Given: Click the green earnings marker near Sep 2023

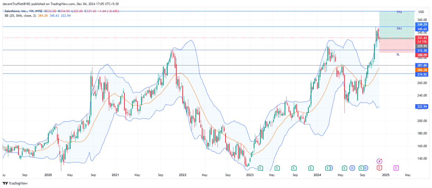Looking at the screenshot, I should [294, 168].
